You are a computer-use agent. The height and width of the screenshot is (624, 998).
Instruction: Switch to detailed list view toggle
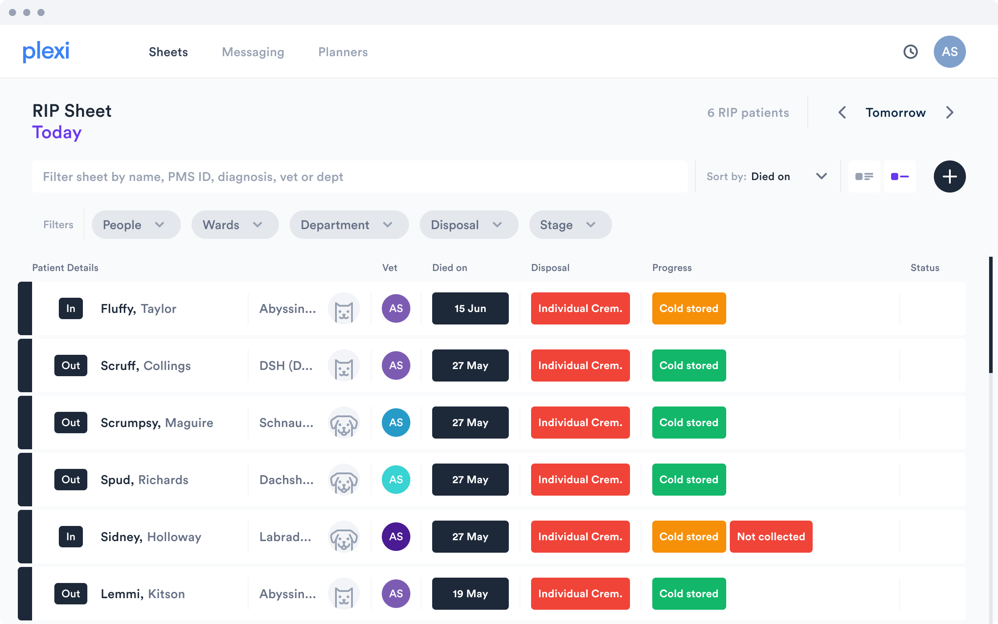coord(864,177)
